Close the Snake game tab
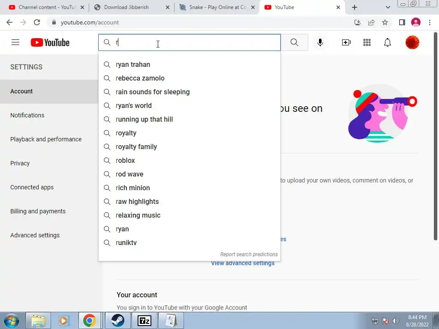The height and width of the screenshot is (329, 439). [253, 7]
